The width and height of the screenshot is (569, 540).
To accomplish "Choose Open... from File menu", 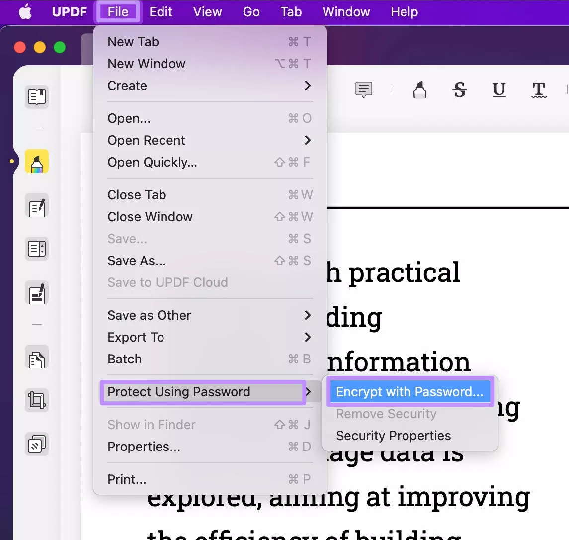I will coord(210,118).
